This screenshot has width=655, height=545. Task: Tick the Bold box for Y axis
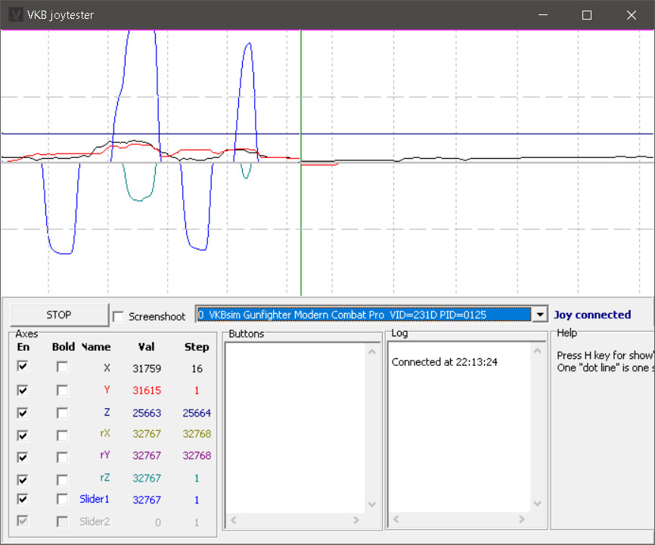coord(62,390)
